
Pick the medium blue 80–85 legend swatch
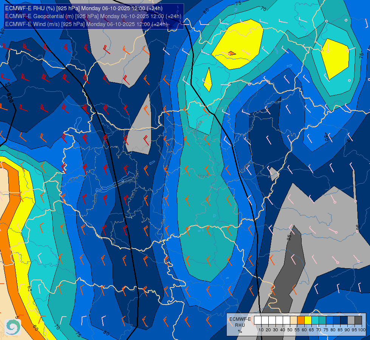tap(337, 320)
